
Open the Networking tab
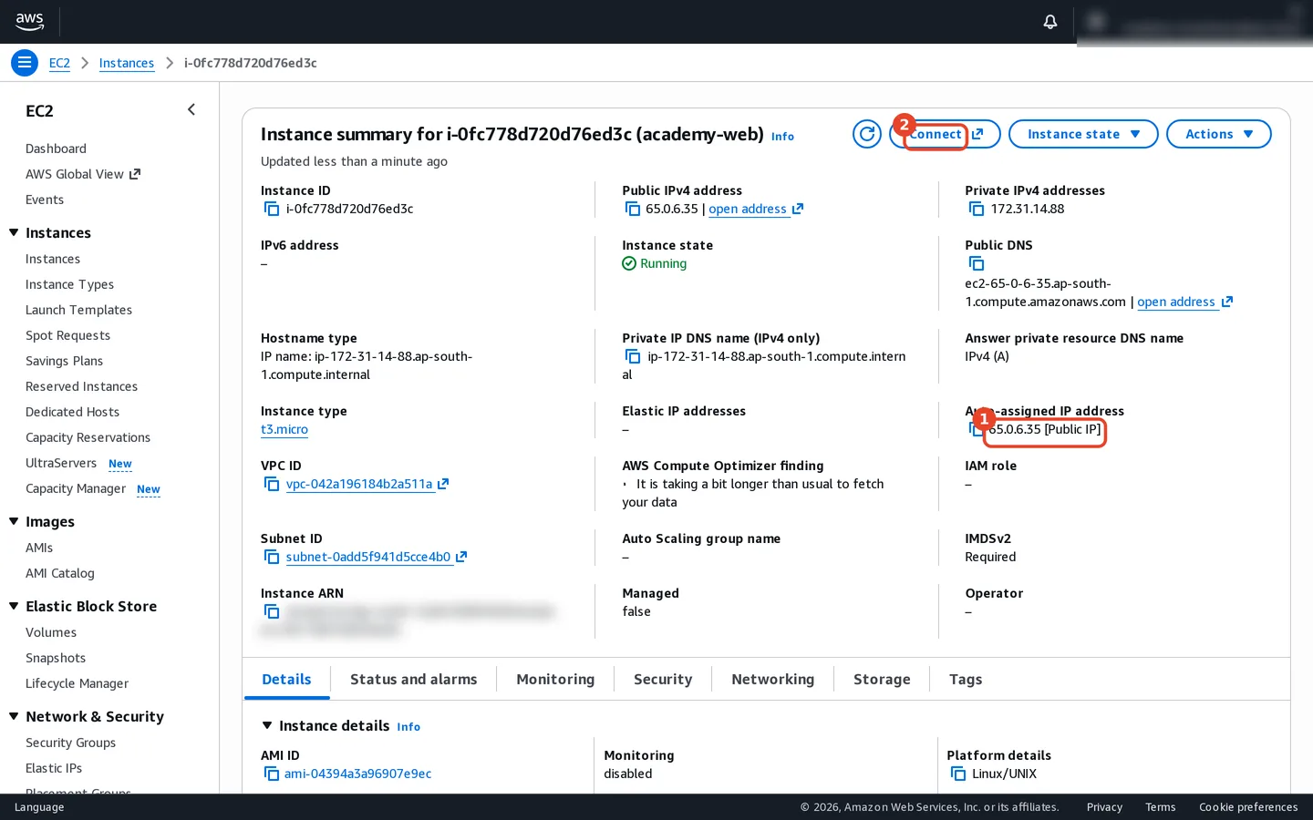pos(773,679)
